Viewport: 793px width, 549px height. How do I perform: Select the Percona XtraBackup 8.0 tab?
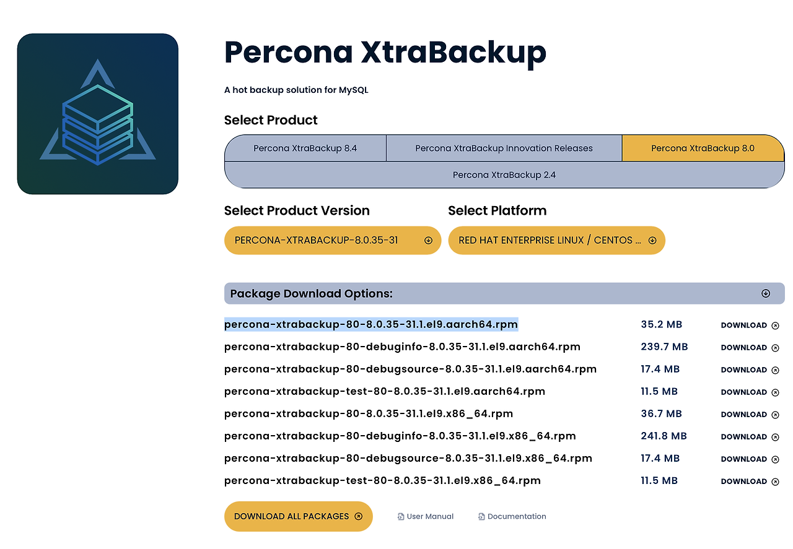click(x=703, y=149)
